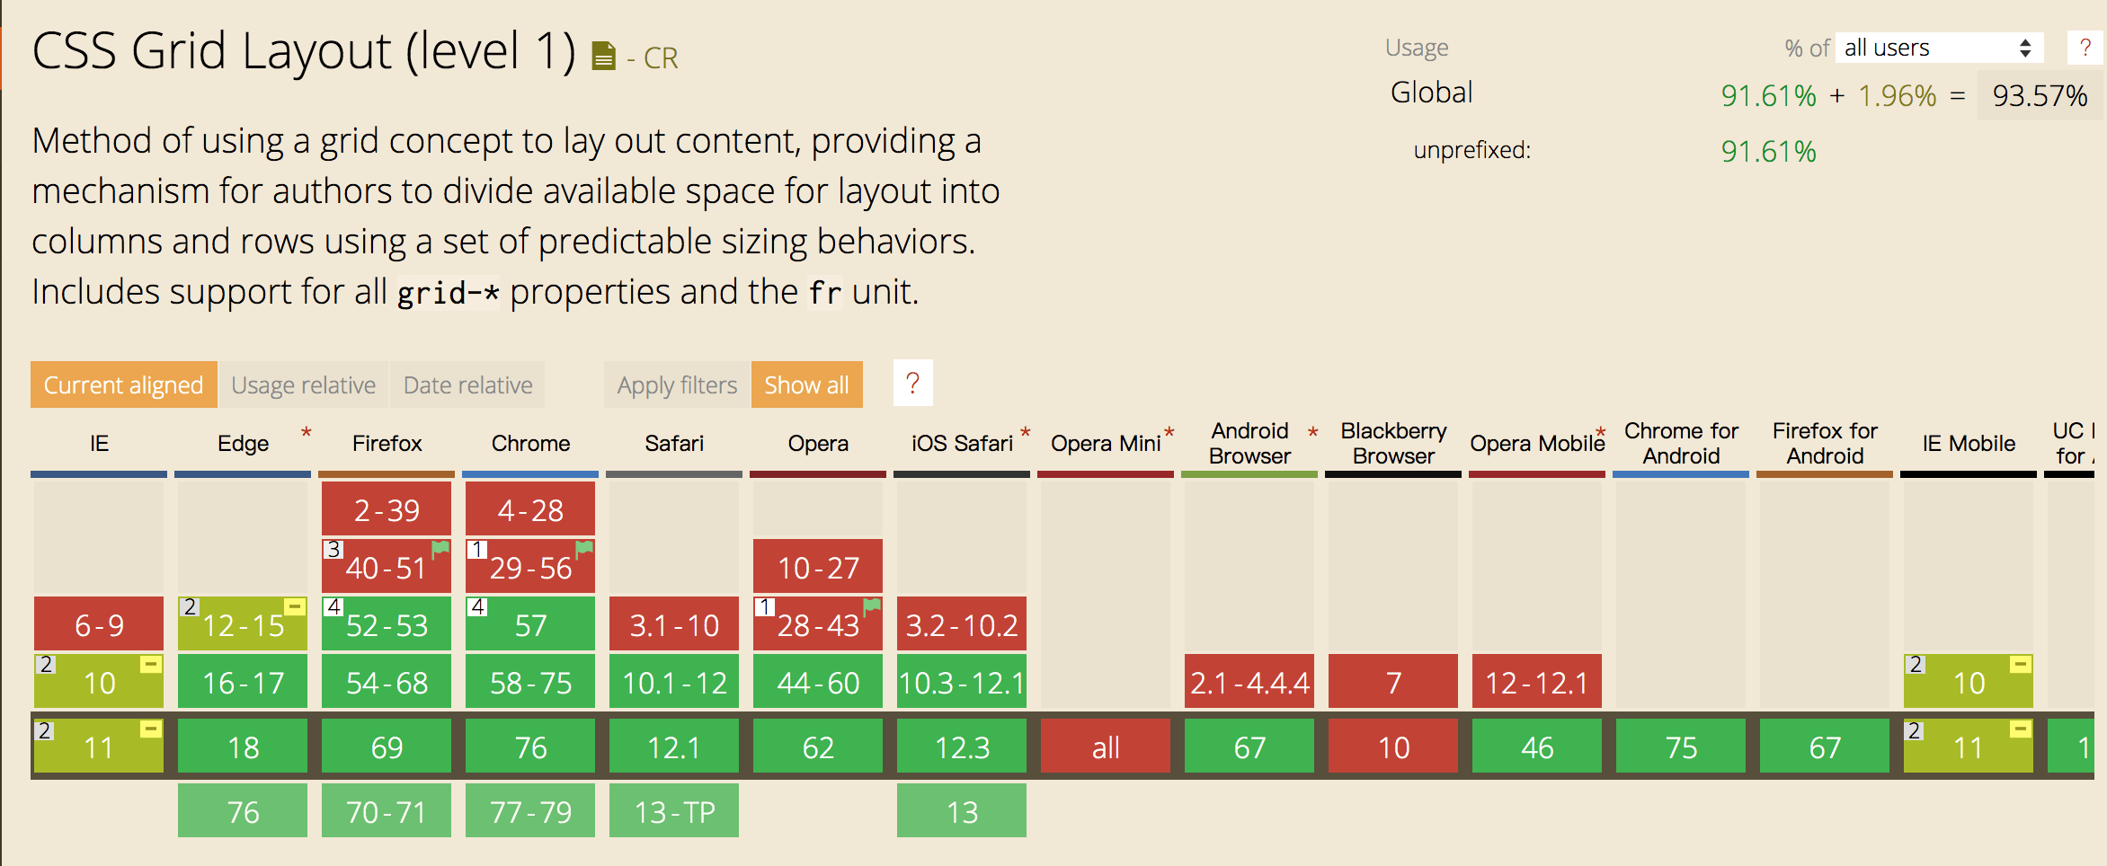This screenshot has width=2107, height=866.
Task: Click the asterisk next to iOS Safari header
Action: [x=1025, y=434]
